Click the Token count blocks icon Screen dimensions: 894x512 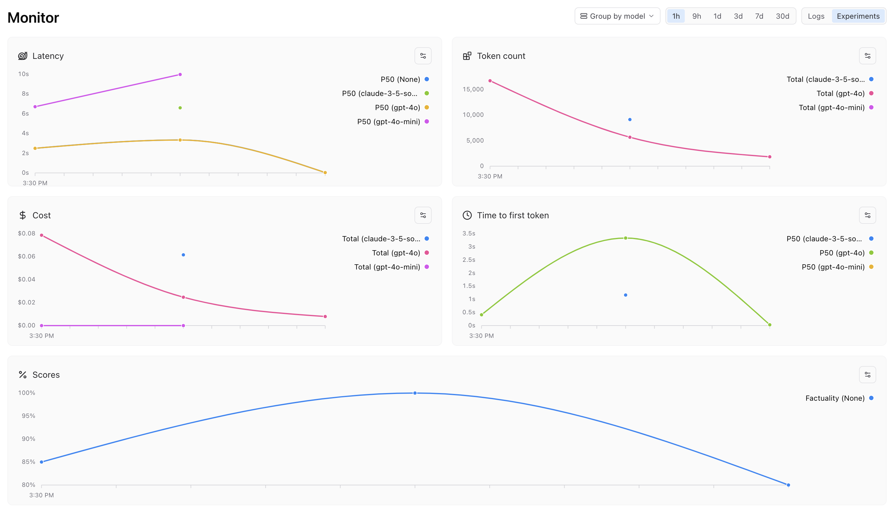point(467,56)
